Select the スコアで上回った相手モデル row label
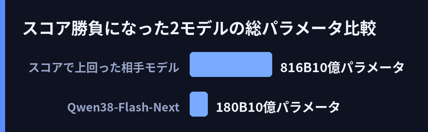 click(x=104, y=68)
